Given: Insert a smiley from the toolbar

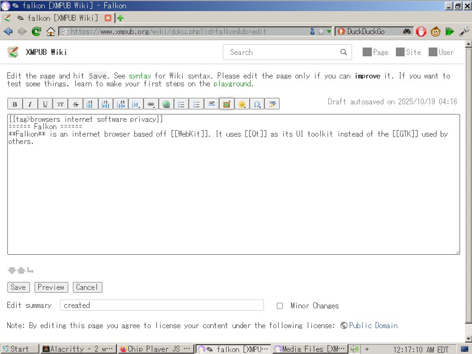Looking at the screenshot, I should (242, 104).
